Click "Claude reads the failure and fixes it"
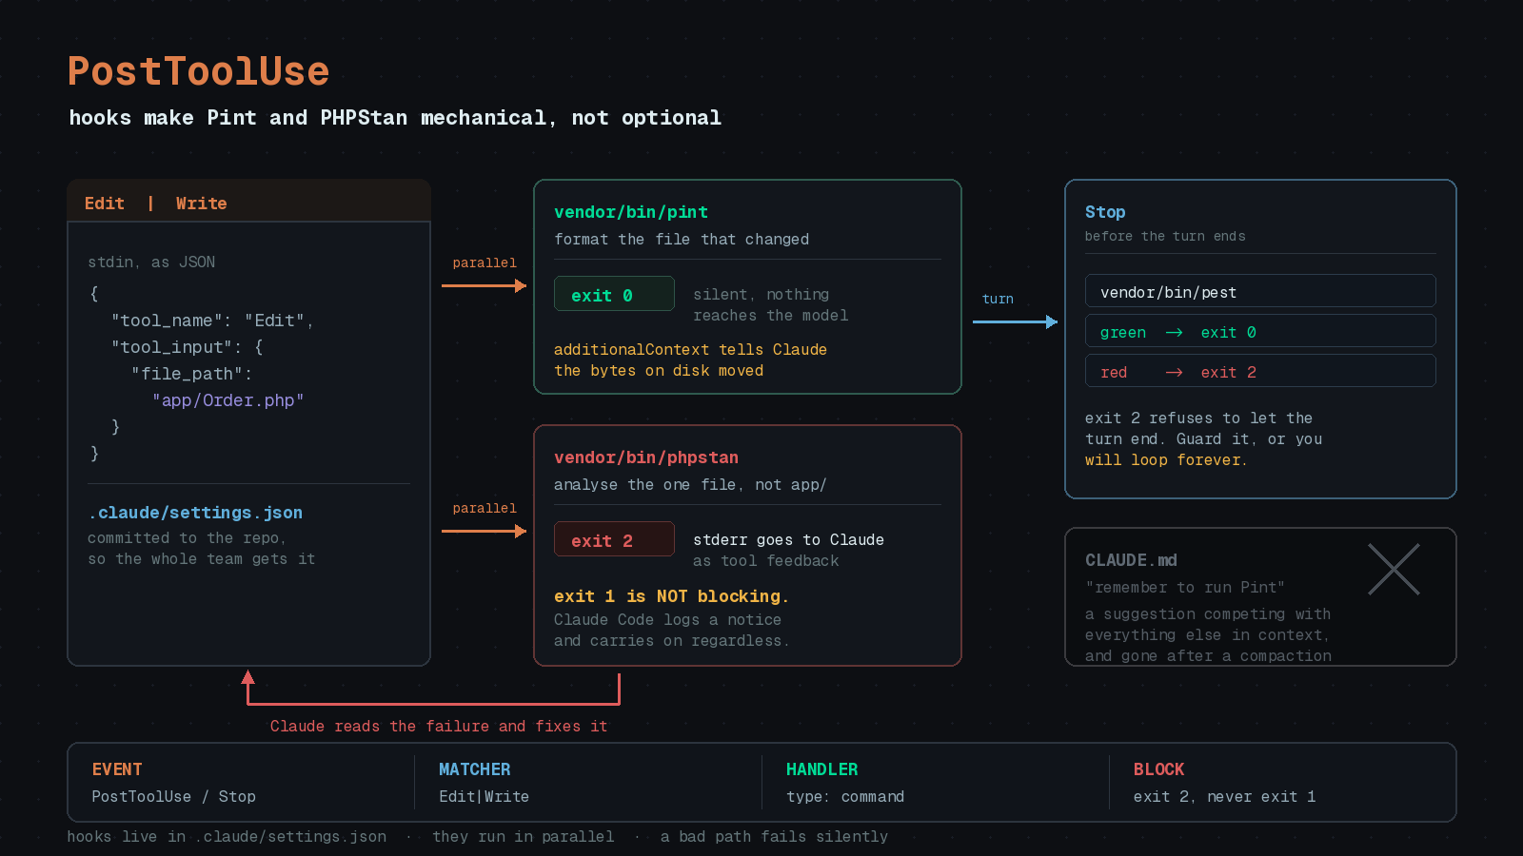This screenshot has height=856, width=1523. point(439,727)
